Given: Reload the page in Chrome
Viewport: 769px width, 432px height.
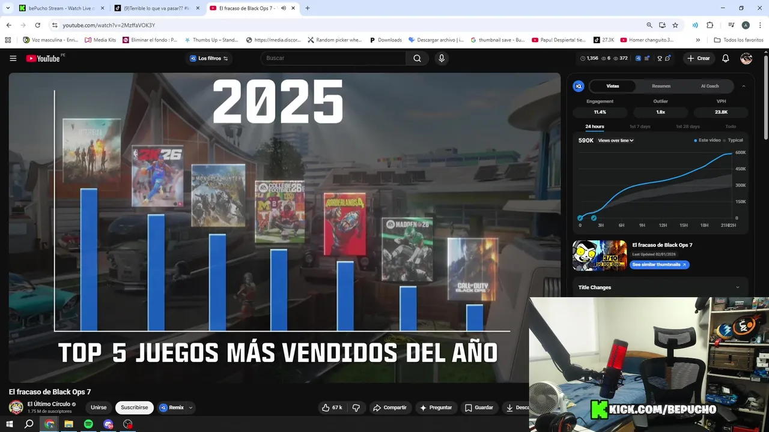Looking at the screenshot, I should coord(37,25).
